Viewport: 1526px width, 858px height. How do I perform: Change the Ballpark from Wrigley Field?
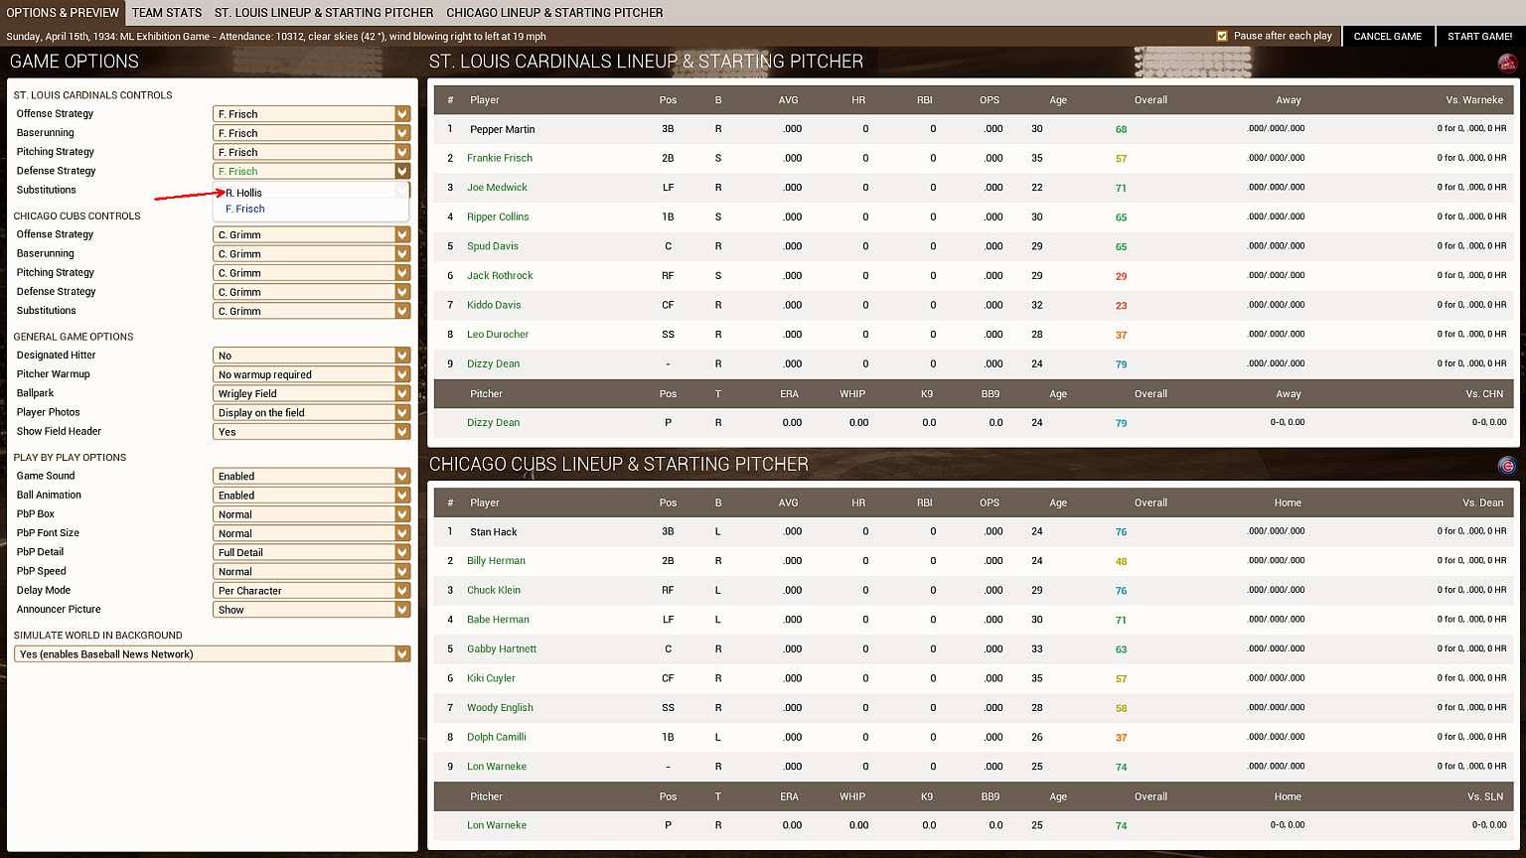coord(311,393)
